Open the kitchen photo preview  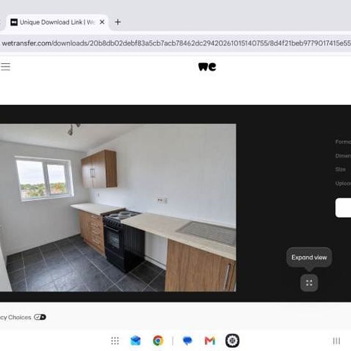(118, 207)
